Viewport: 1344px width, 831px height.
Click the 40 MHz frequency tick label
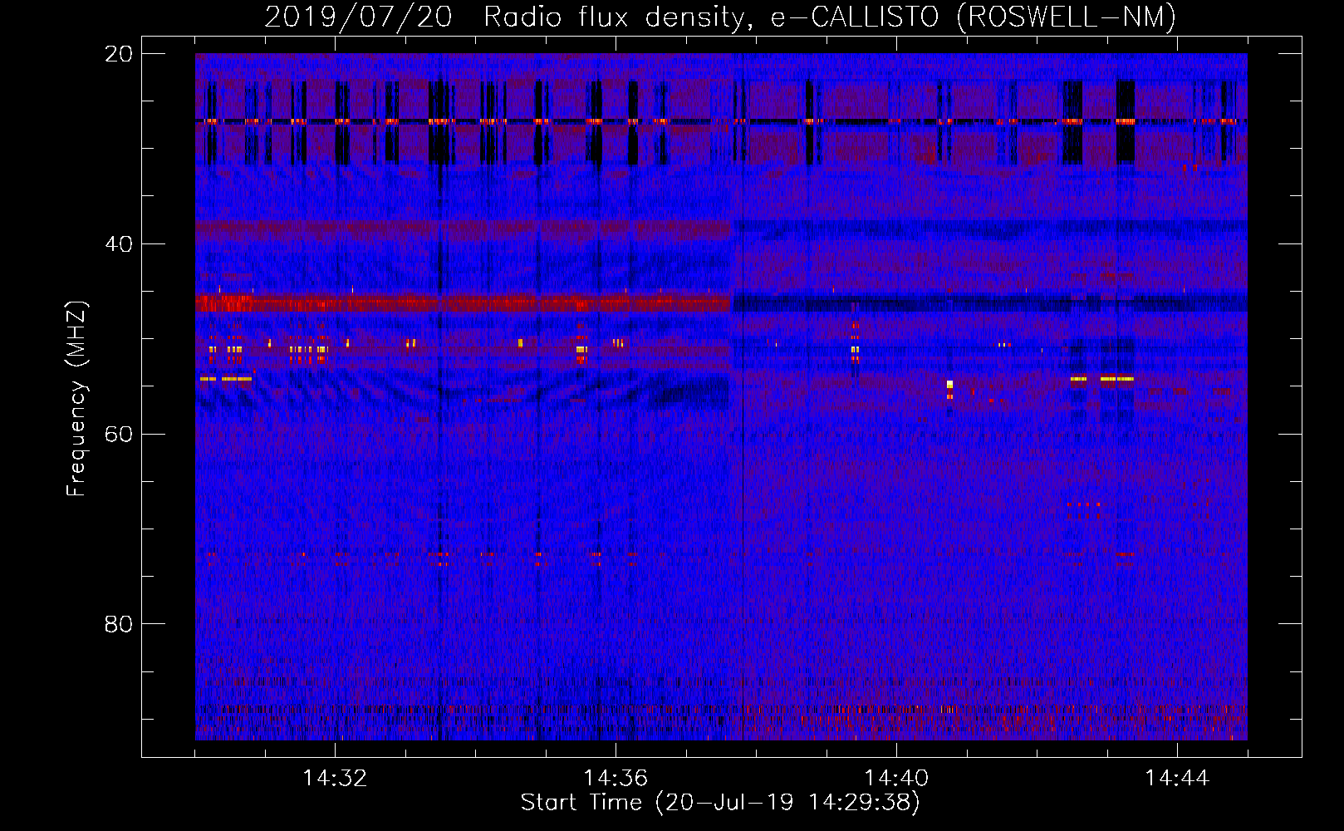point(119,244)
